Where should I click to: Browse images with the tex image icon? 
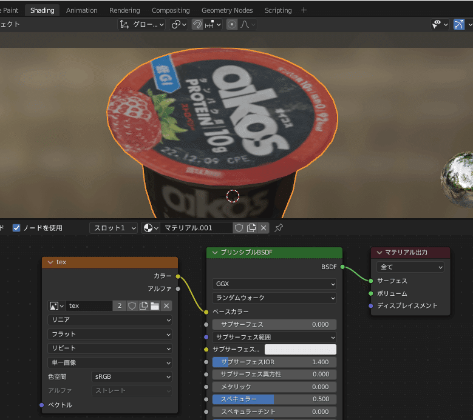[x=56, y=306]
